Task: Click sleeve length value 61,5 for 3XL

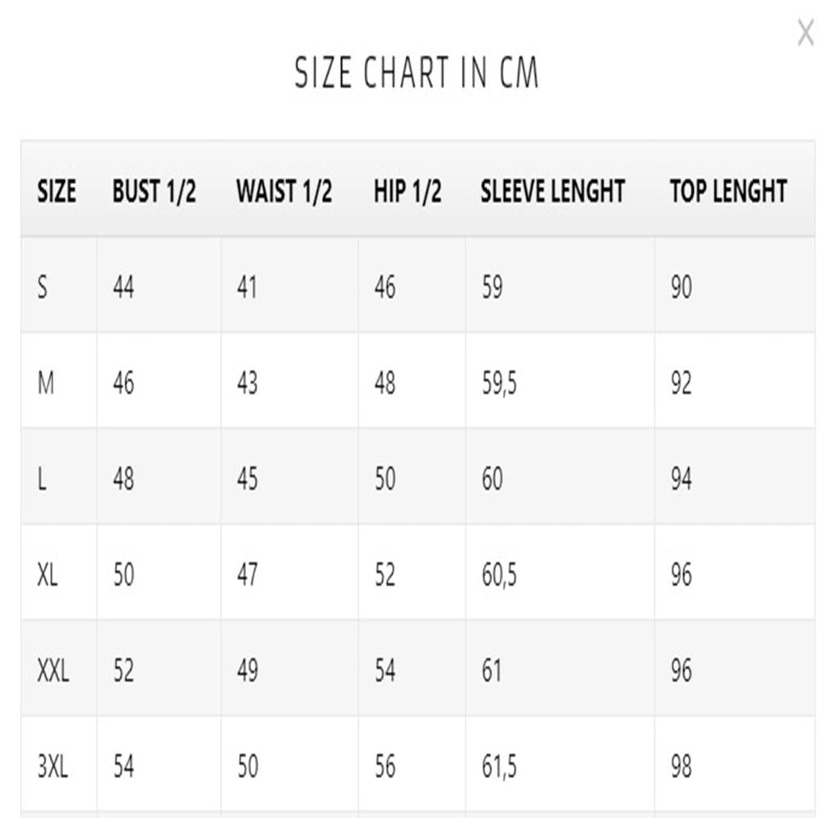Action: click(499, 767)
